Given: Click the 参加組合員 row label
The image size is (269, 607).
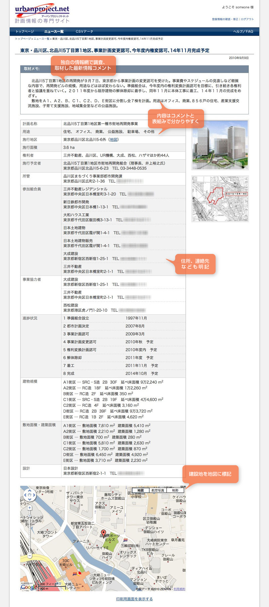Looking at the screenshot, I should coord(32,189).
